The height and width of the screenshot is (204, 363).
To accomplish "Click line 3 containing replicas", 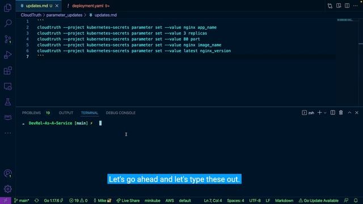I will pos(122,33).
